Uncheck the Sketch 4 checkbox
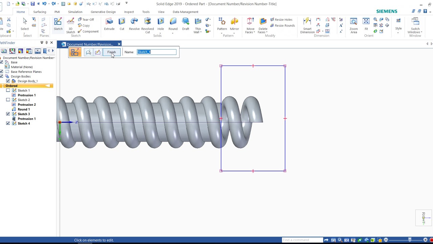Viewport: 433px width, 244px height. (x=8, y=124)
